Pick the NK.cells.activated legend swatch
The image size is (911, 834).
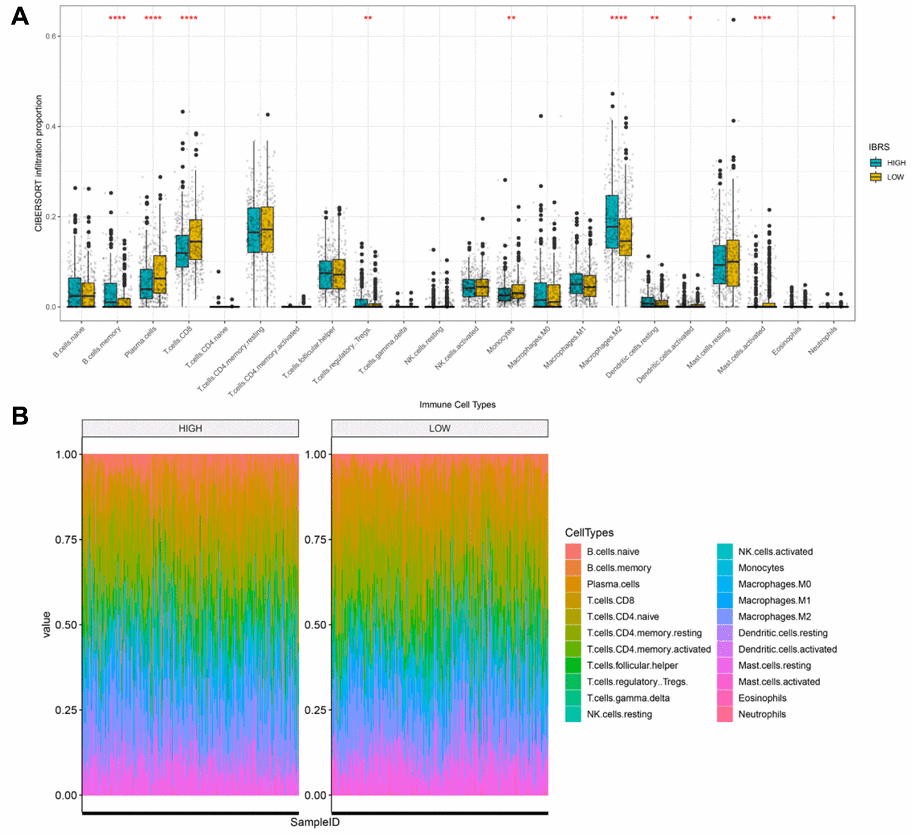pos(725,551)
